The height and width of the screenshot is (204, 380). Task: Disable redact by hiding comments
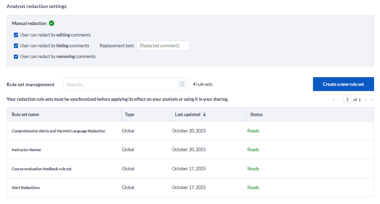16,46
